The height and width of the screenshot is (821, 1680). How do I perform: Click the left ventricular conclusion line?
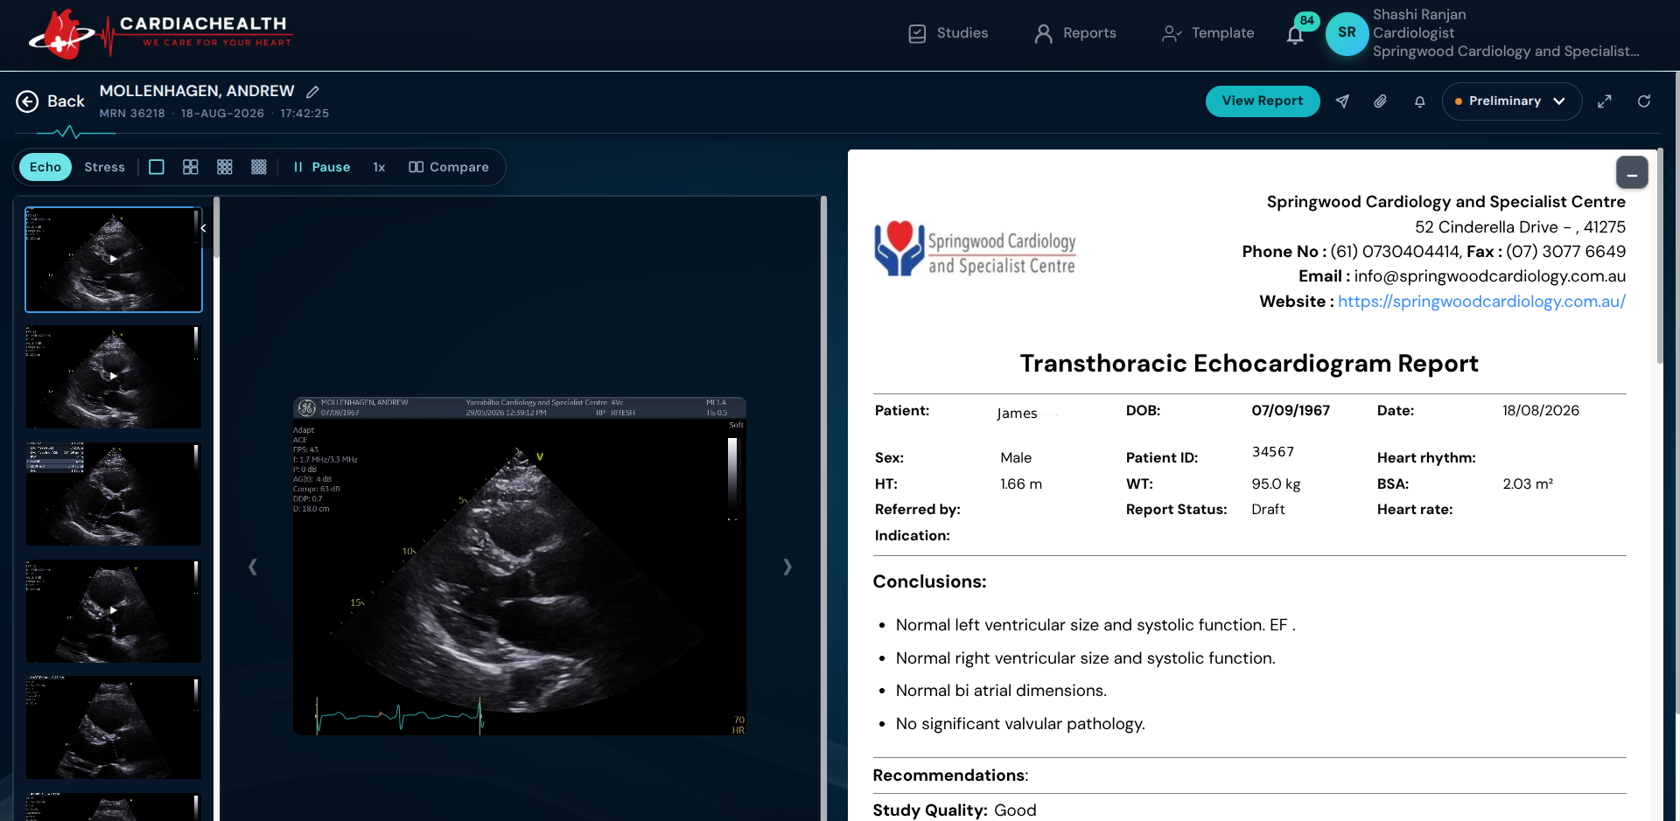pos(1095,625)
